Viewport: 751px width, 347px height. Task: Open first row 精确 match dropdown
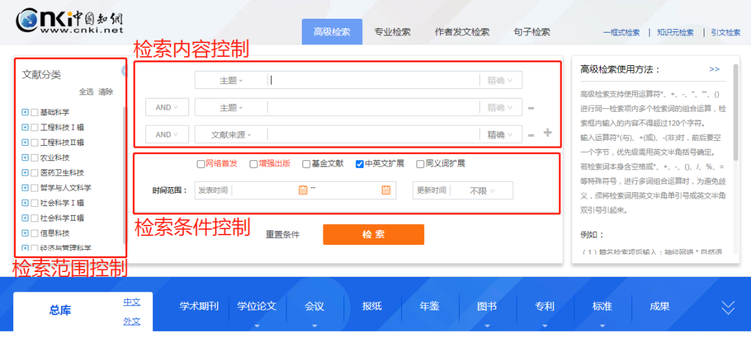coord(501,81)
